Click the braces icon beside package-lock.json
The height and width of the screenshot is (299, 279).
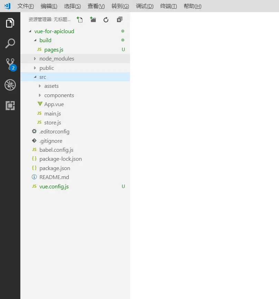(34, 158)
